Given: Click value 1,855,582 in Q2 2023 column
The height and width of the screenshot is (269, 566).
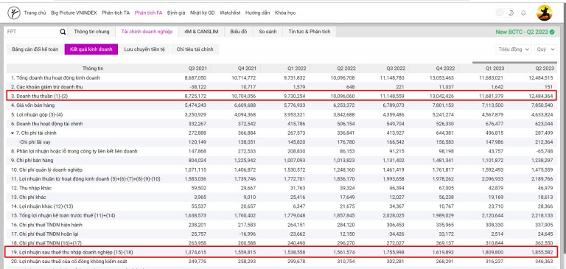Looking at the screenshot, I should (x=543, y=252).
